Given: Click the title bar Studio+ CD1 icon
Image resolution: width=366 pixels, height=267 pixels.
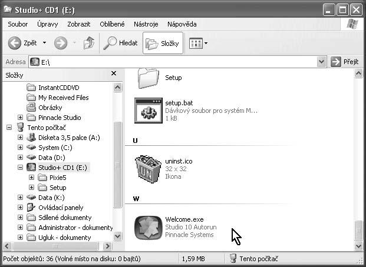Looking at the screenshot, I should coord(8,9).
